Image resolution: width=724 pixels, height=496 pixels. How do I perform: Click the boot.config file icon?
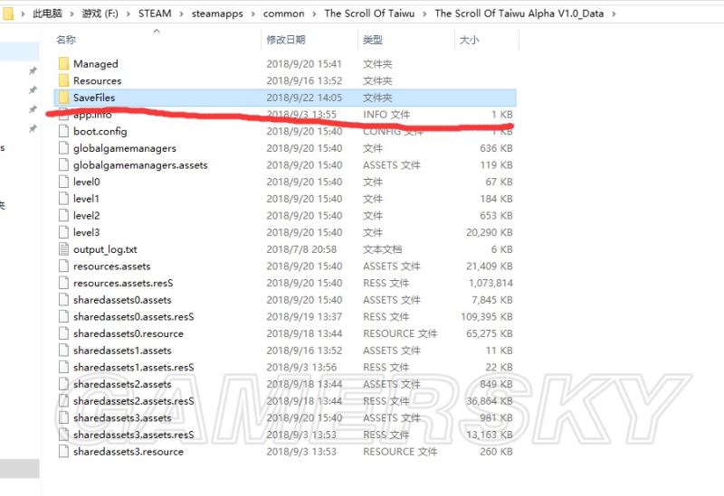point(63,131)
